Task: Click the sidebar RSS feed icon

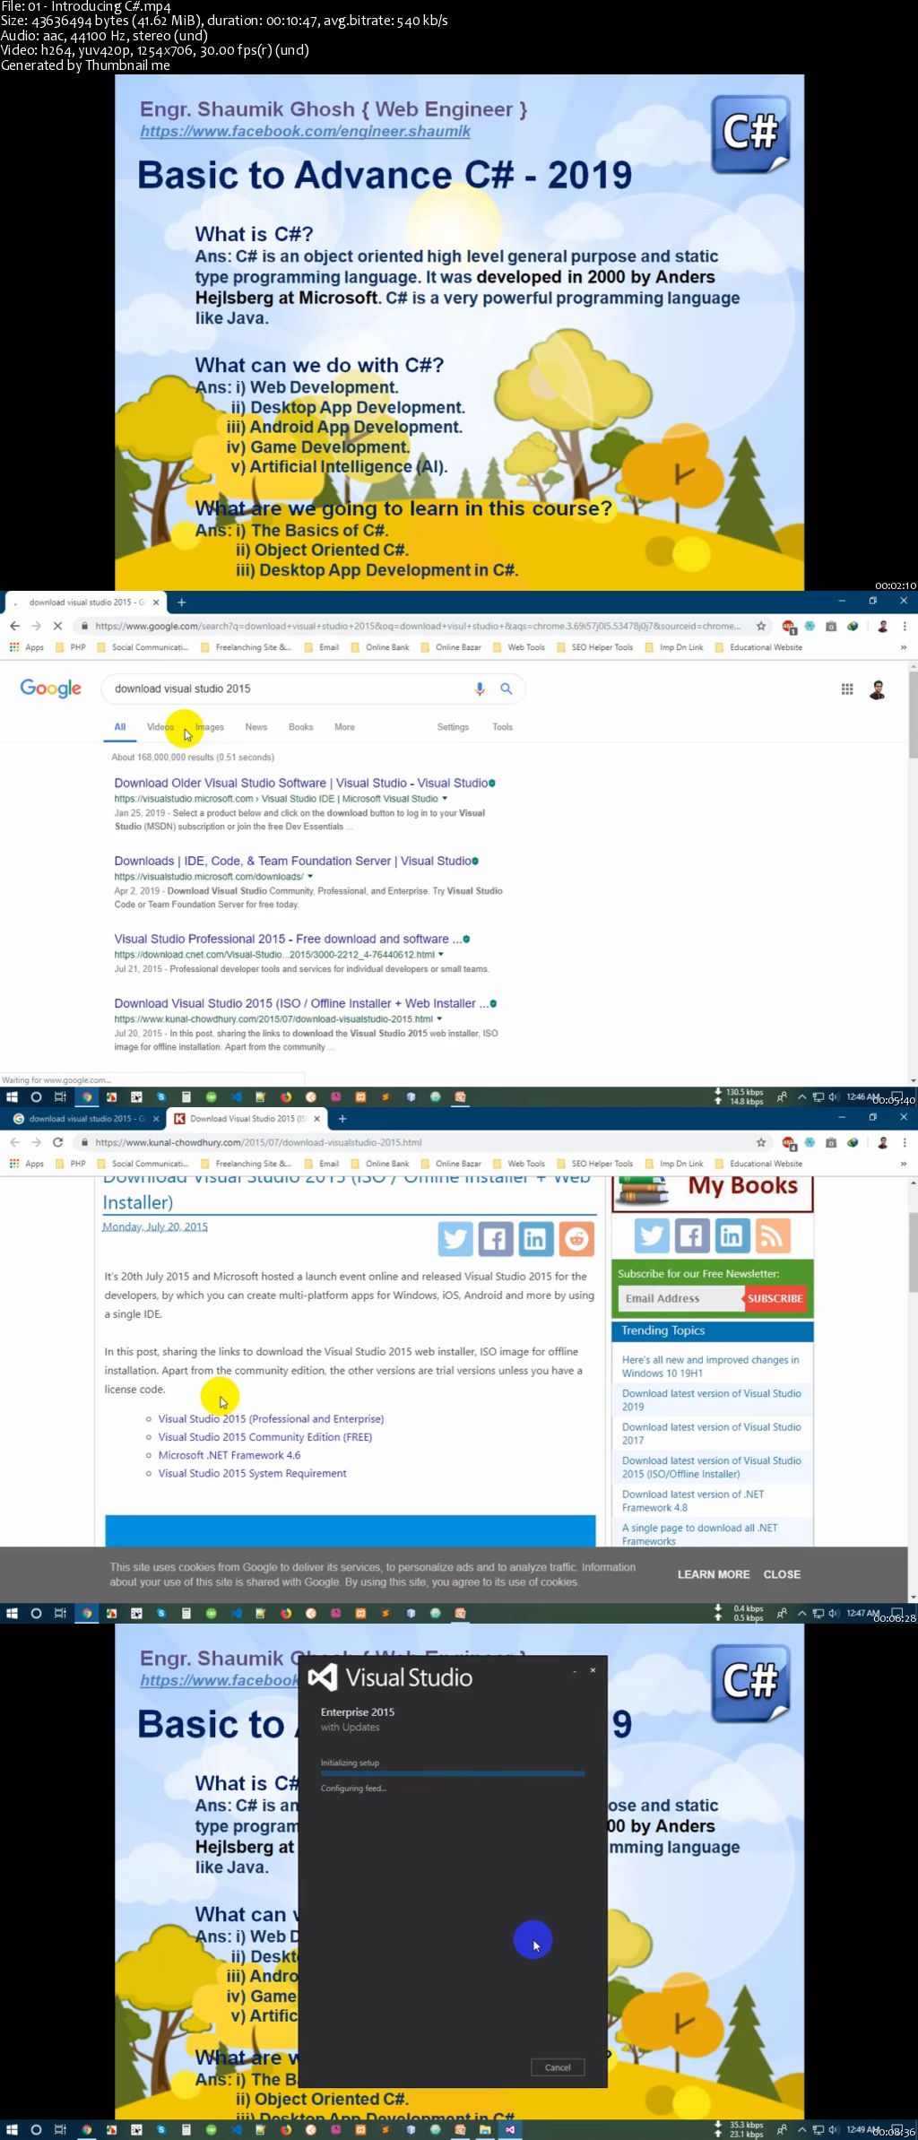Action: pyautogui.click(x=773, y=1235)
